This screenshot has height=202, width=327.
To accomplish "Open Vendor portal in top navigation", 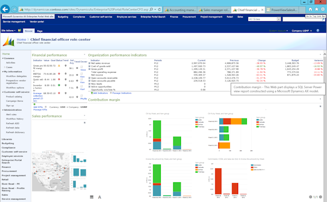I will (x=37, y=22).
